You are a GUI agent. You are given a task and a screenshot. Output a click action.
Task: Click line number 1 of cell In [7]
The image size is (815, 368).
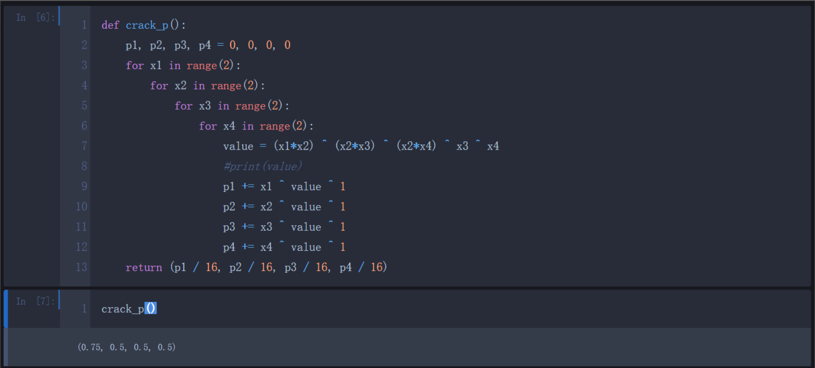[x=84, y=309]
